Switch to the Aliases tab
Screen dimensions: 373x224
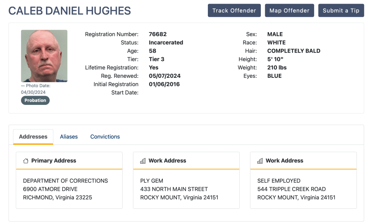(69, 137)
